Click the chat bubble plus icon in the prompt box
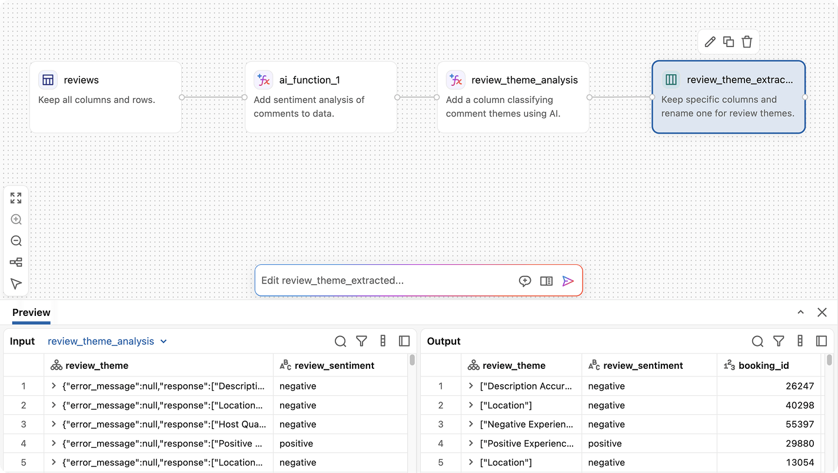The image size is (838, 473). click(525, 281)
